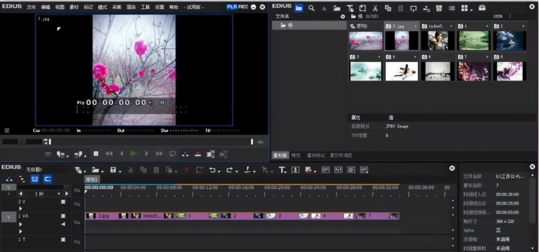Toggle the audio speaker on track 1 VA
The width and height of the screenshot is (539, 252).
point(63,224)
